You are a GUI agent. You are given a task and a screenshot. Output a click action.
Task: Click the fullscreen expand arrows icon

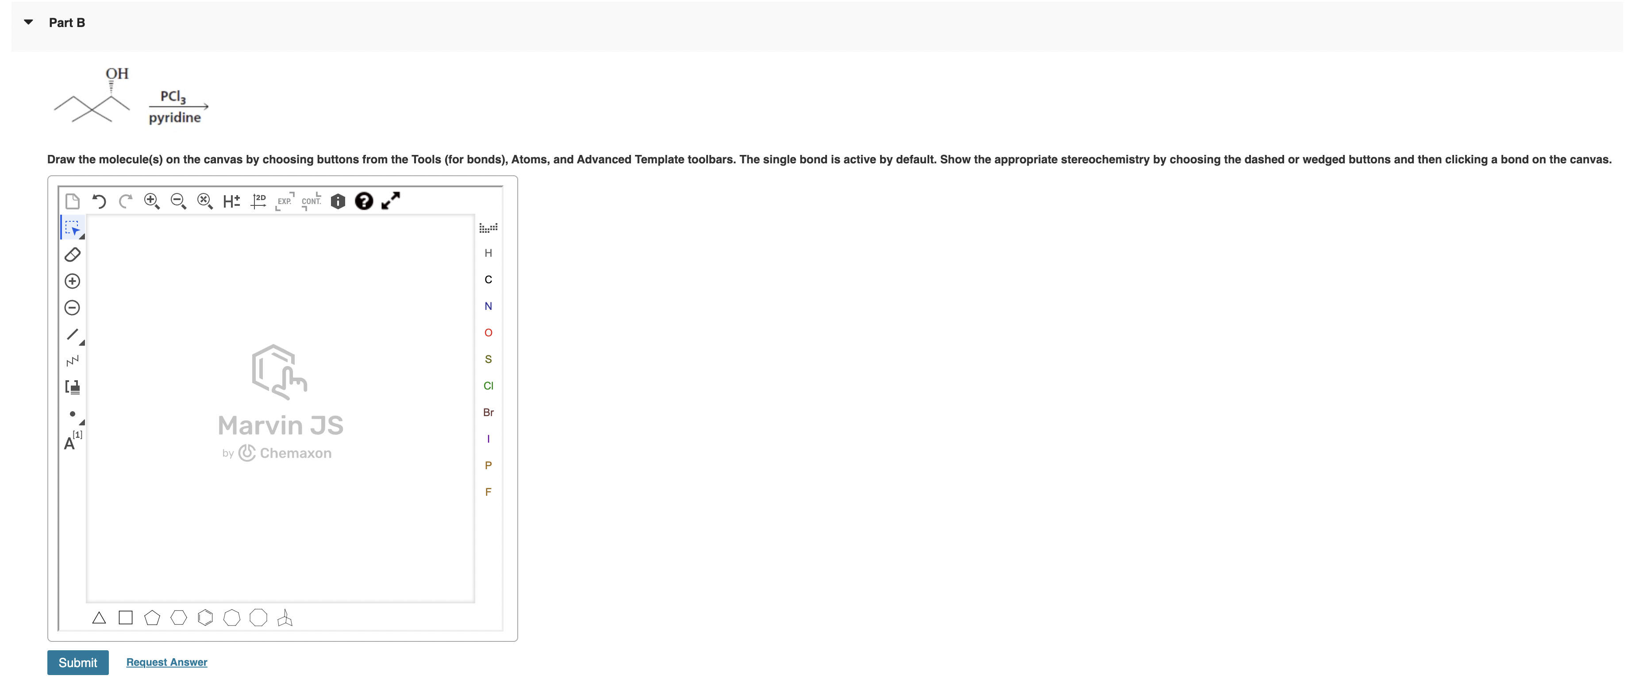(390, 201)
